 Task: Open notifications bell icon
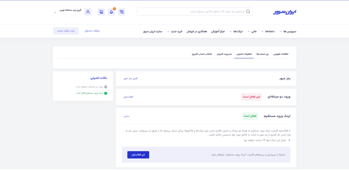click(111, 12)
